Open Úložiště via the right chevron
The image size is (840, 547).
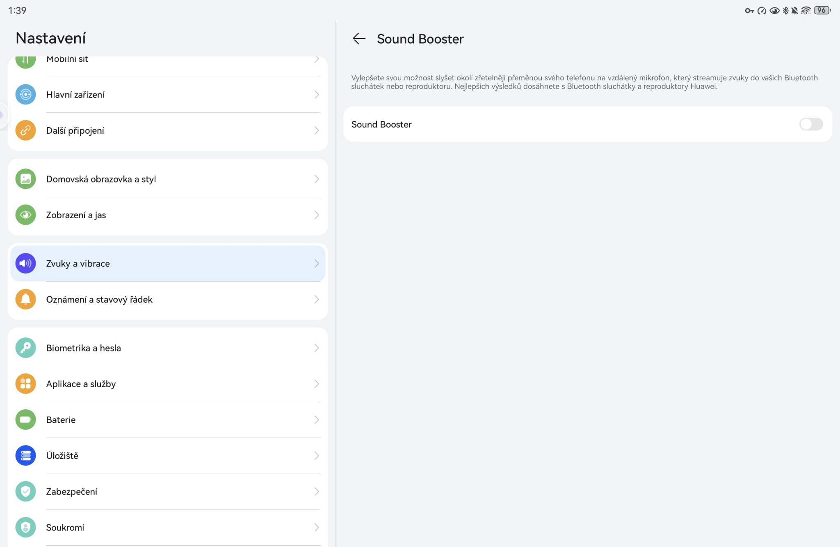(x=316, y=456)
